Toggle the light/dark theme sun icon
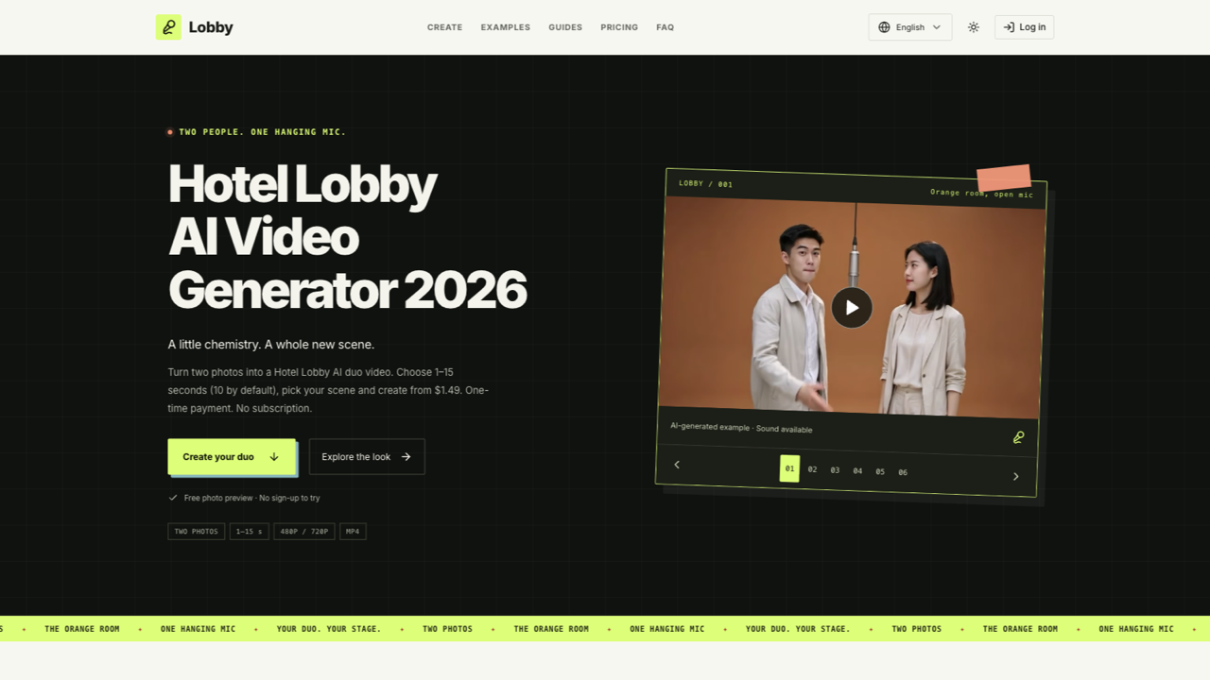 (974, 27)
